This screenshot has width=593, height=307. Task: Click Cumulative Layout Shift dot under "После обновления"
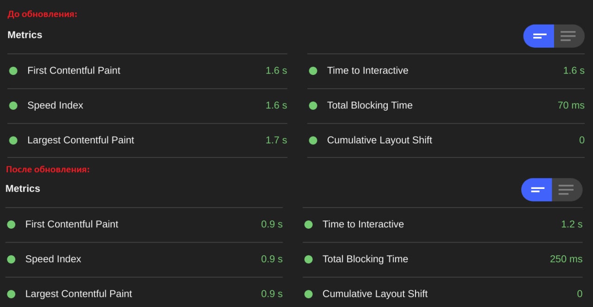(309, 294)
